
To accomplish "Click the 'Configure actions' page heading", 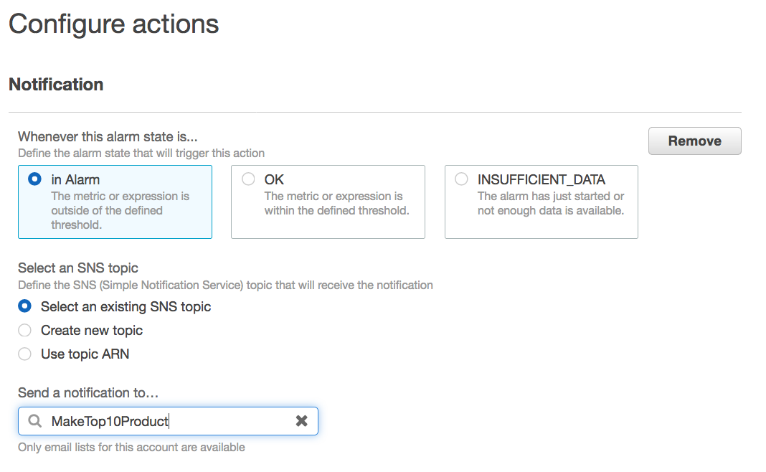I will click(113, 24).
